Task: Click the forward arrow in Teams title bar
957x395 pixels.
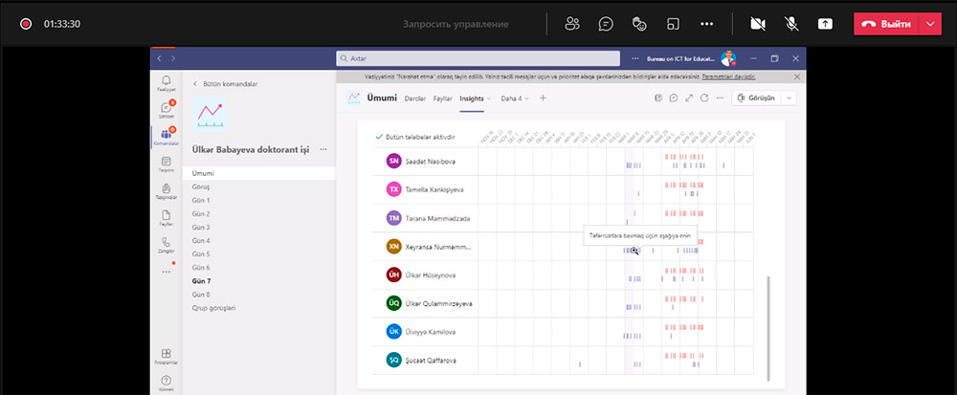Action: (173, 58)
